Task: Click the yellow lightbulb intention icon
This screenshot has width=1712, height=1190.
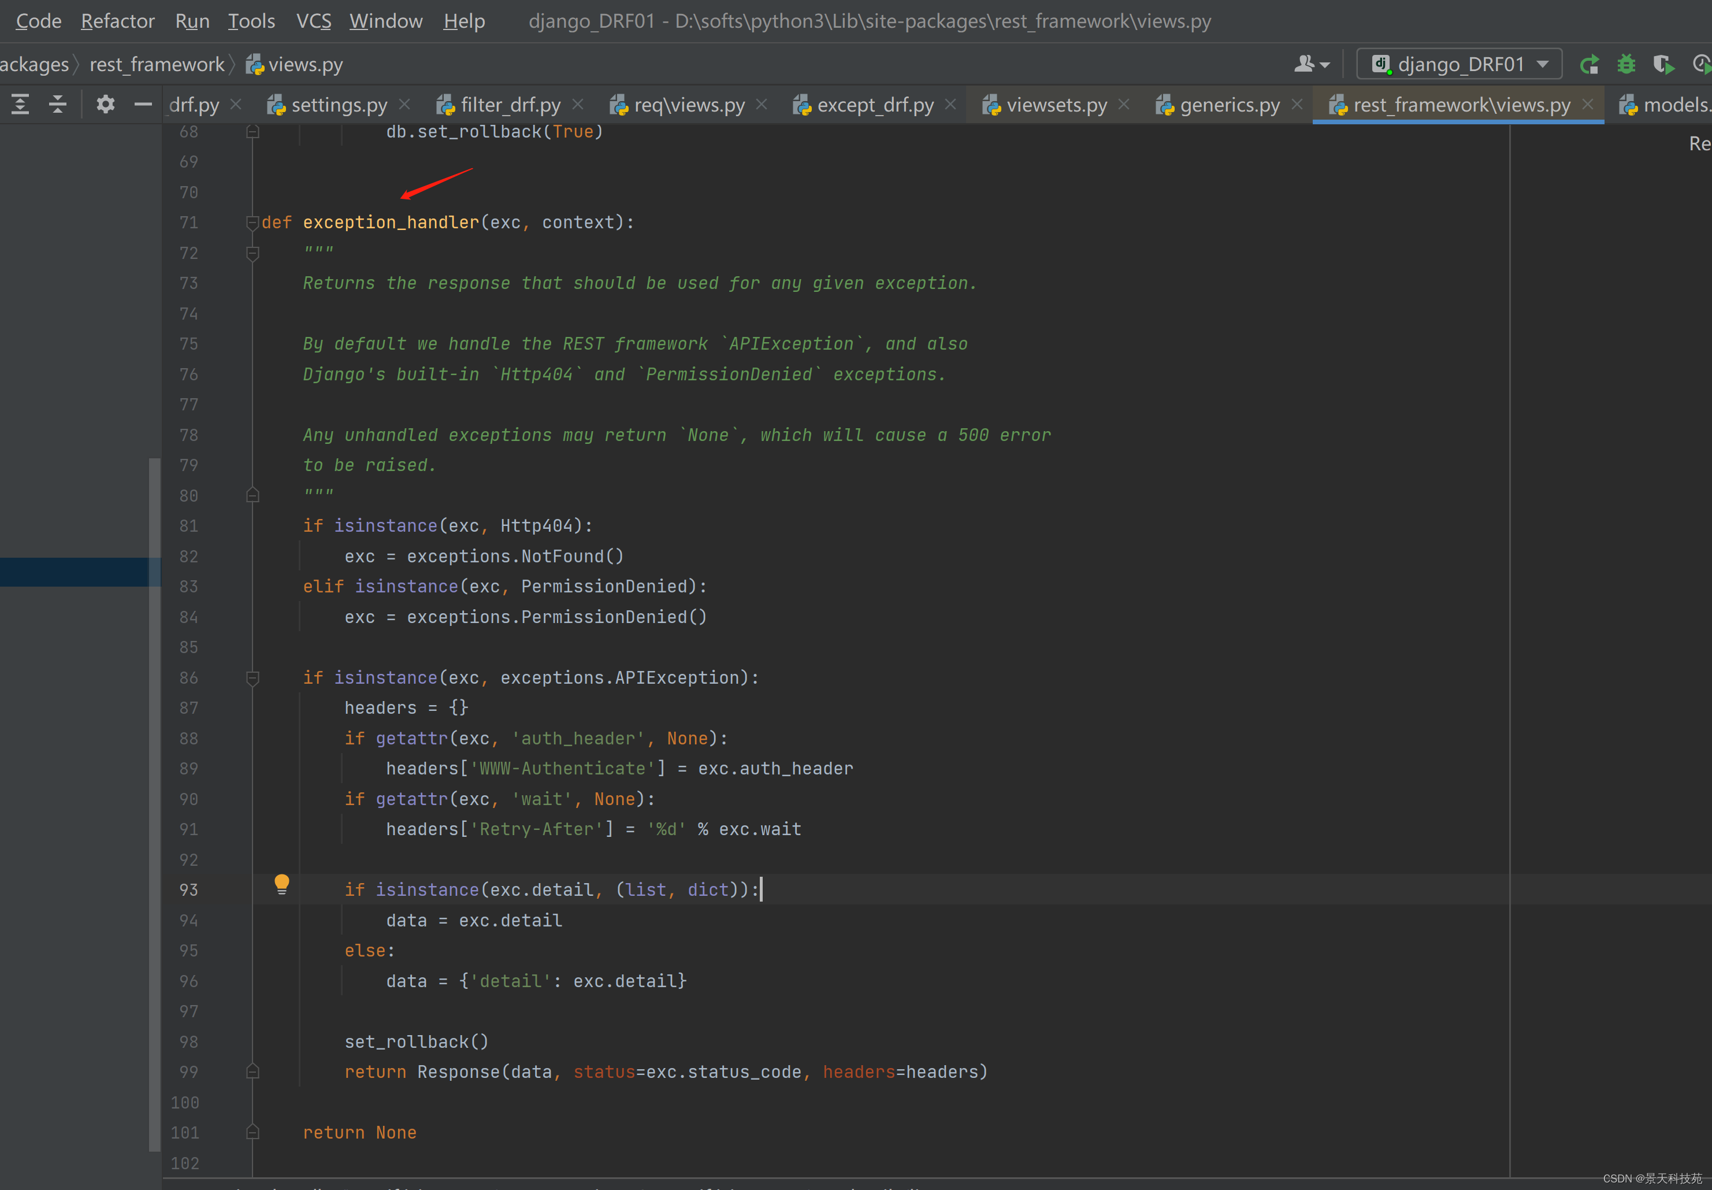Action: [x=282, y=885]
